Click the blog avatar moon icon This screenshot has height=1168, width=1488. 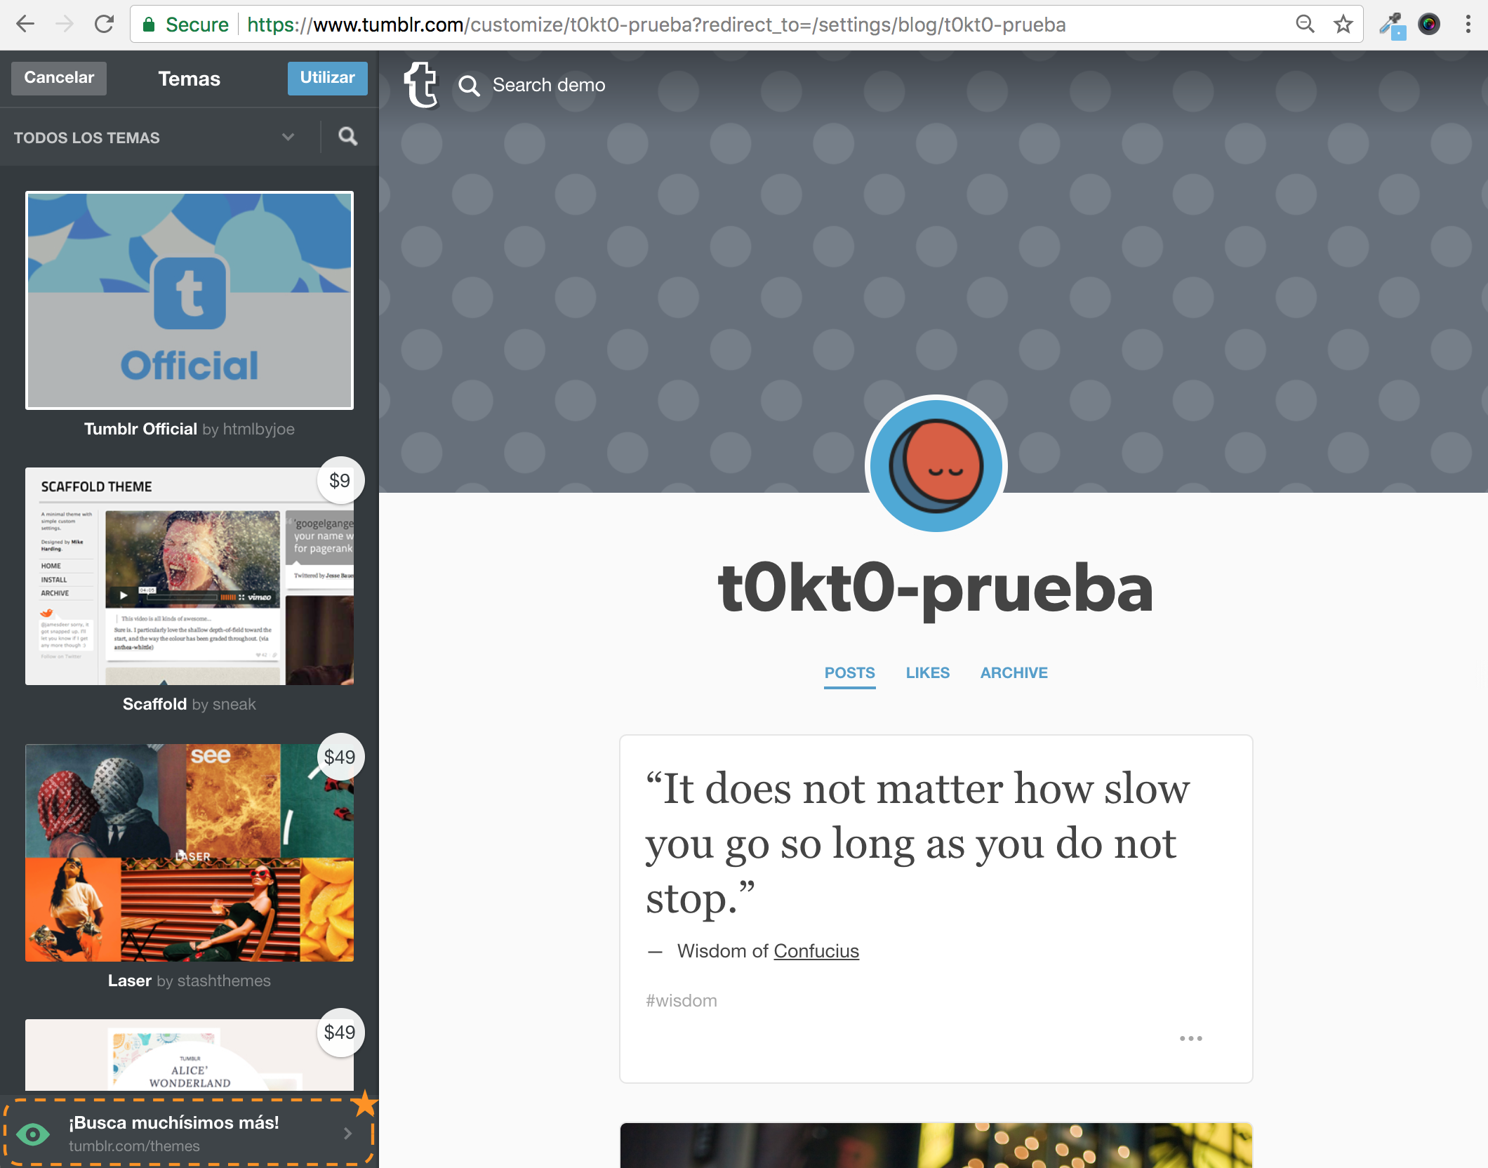[x=936, y=466]
